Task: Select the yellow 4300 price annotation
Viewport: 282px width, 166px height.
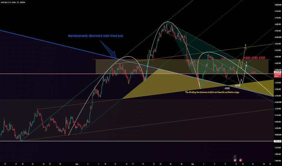Action: tap(227, 88)
